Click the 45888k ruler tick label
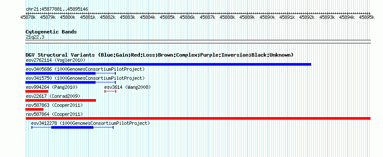The height and width of the screenshot is (157, 383). (x=228, y=17)
